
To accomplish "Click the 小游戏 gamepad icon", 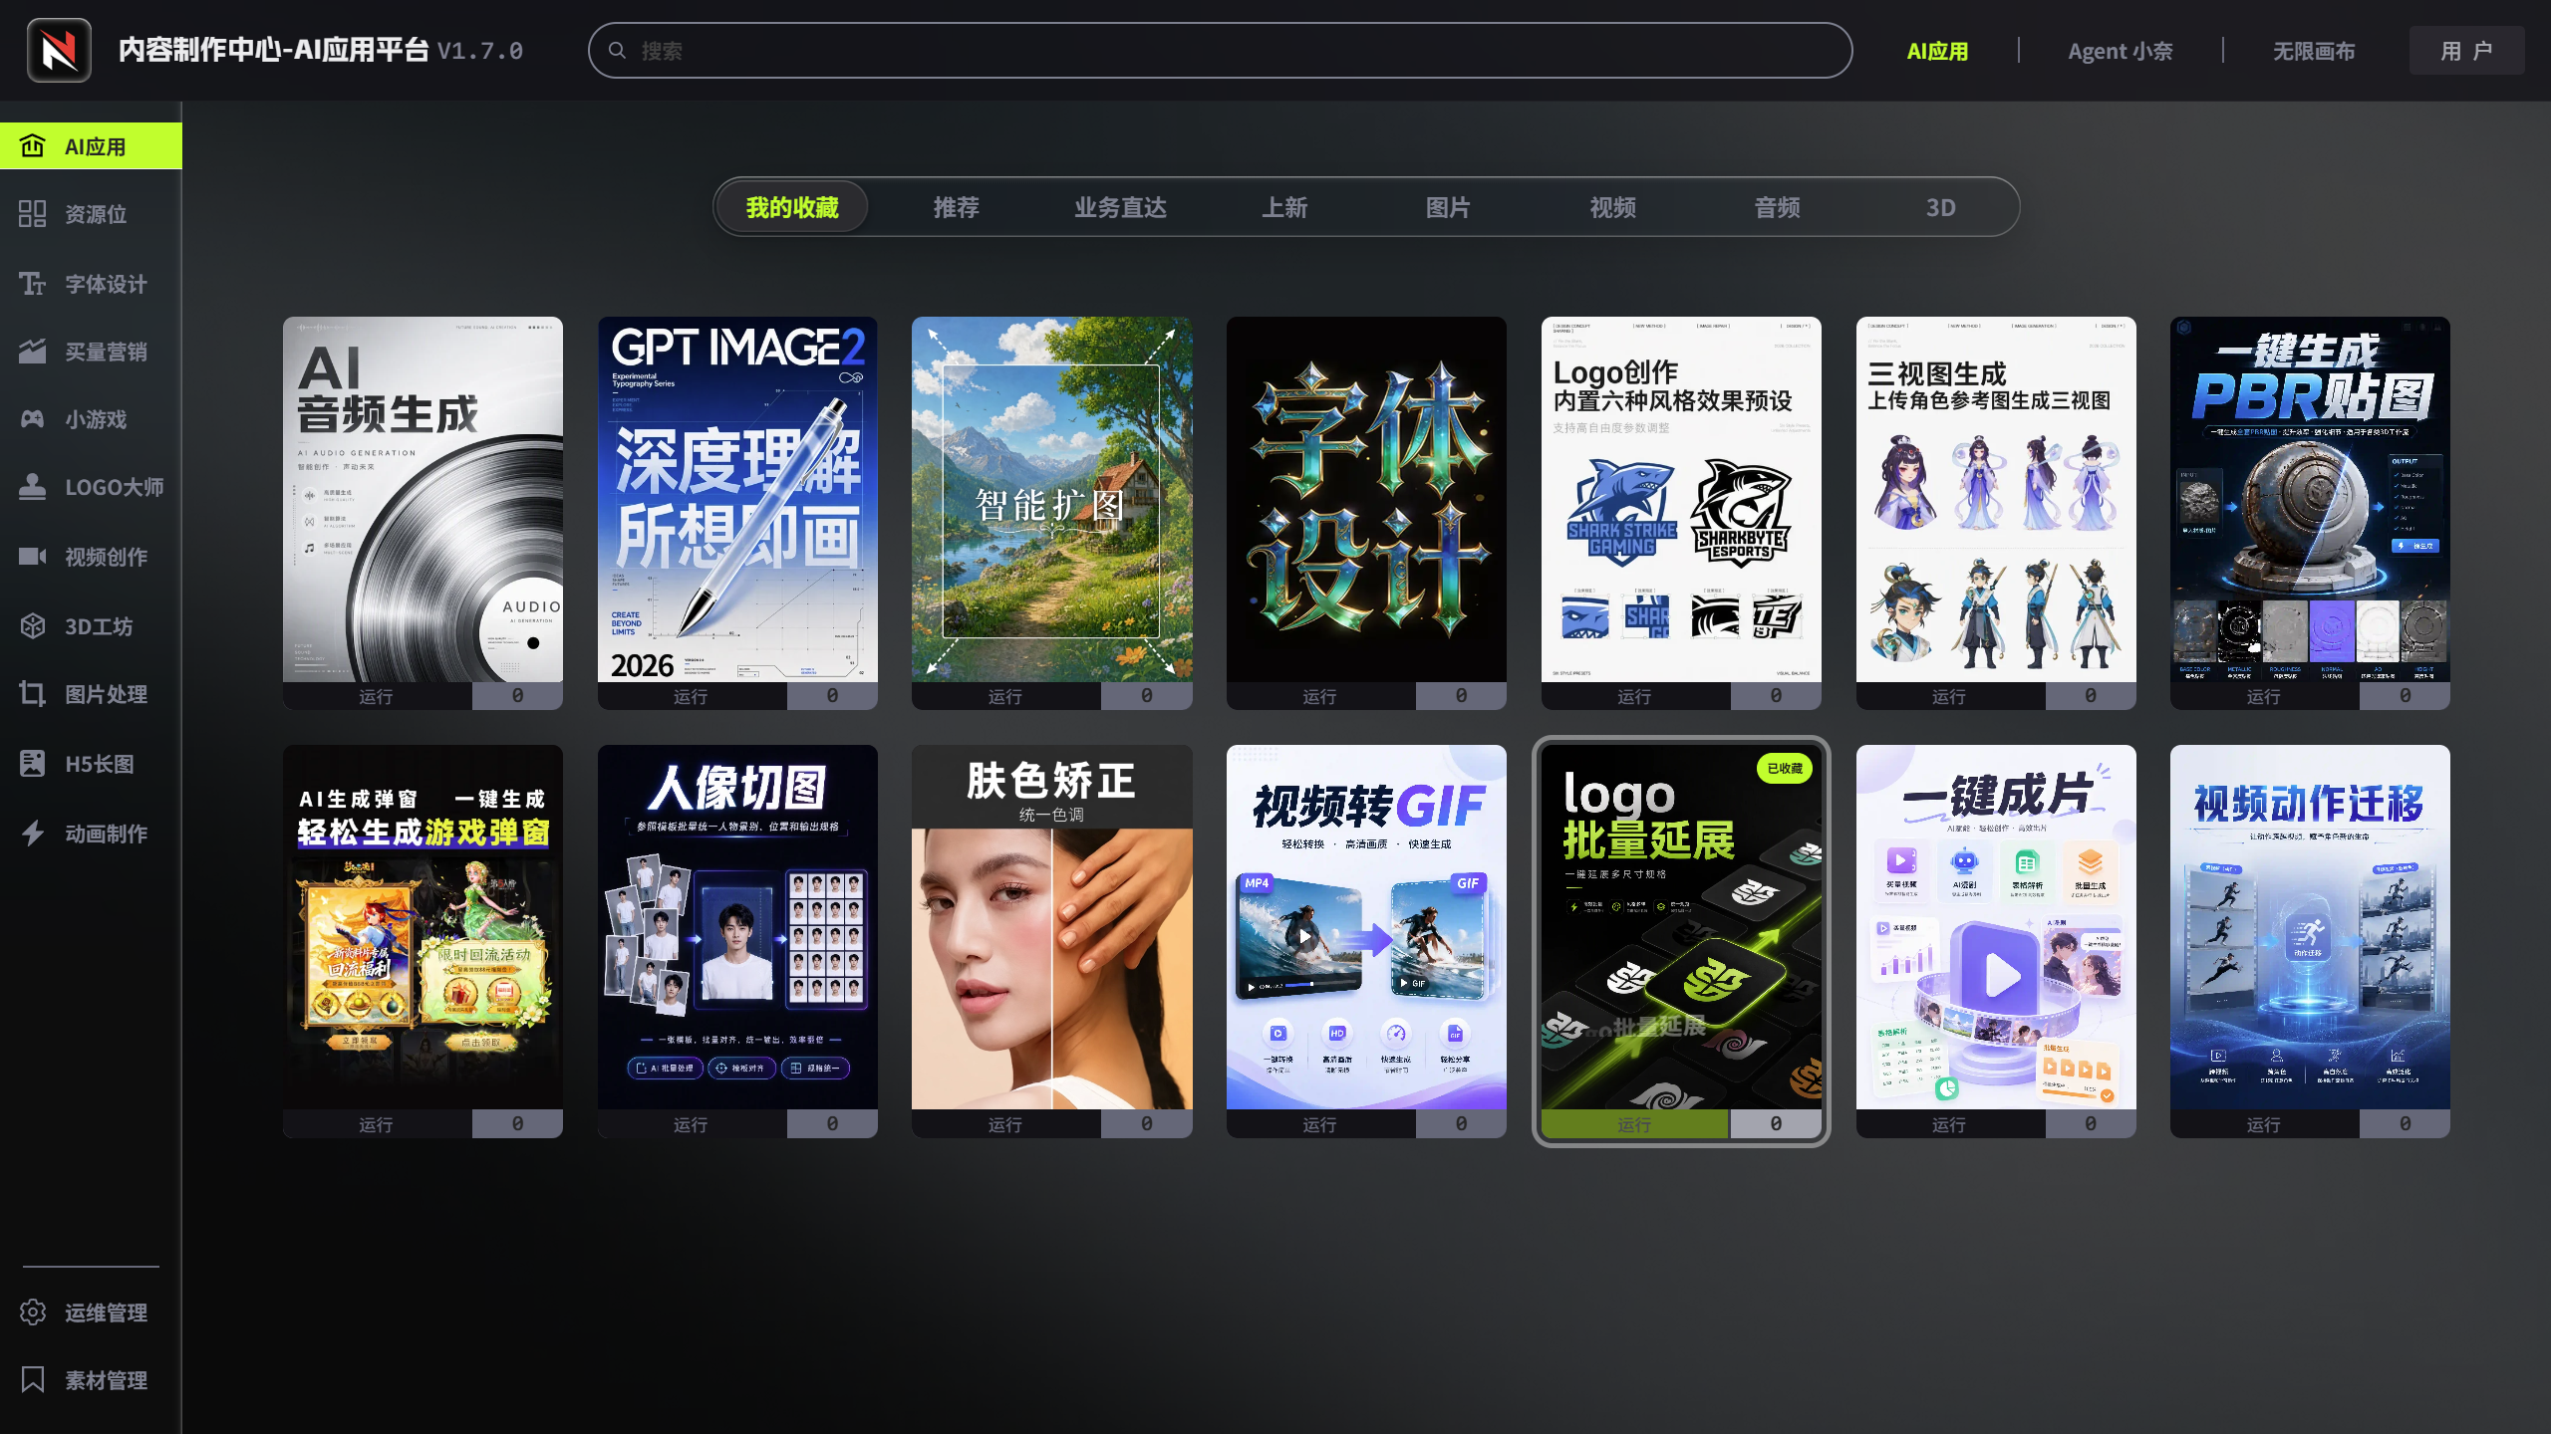I will [32, 419].
